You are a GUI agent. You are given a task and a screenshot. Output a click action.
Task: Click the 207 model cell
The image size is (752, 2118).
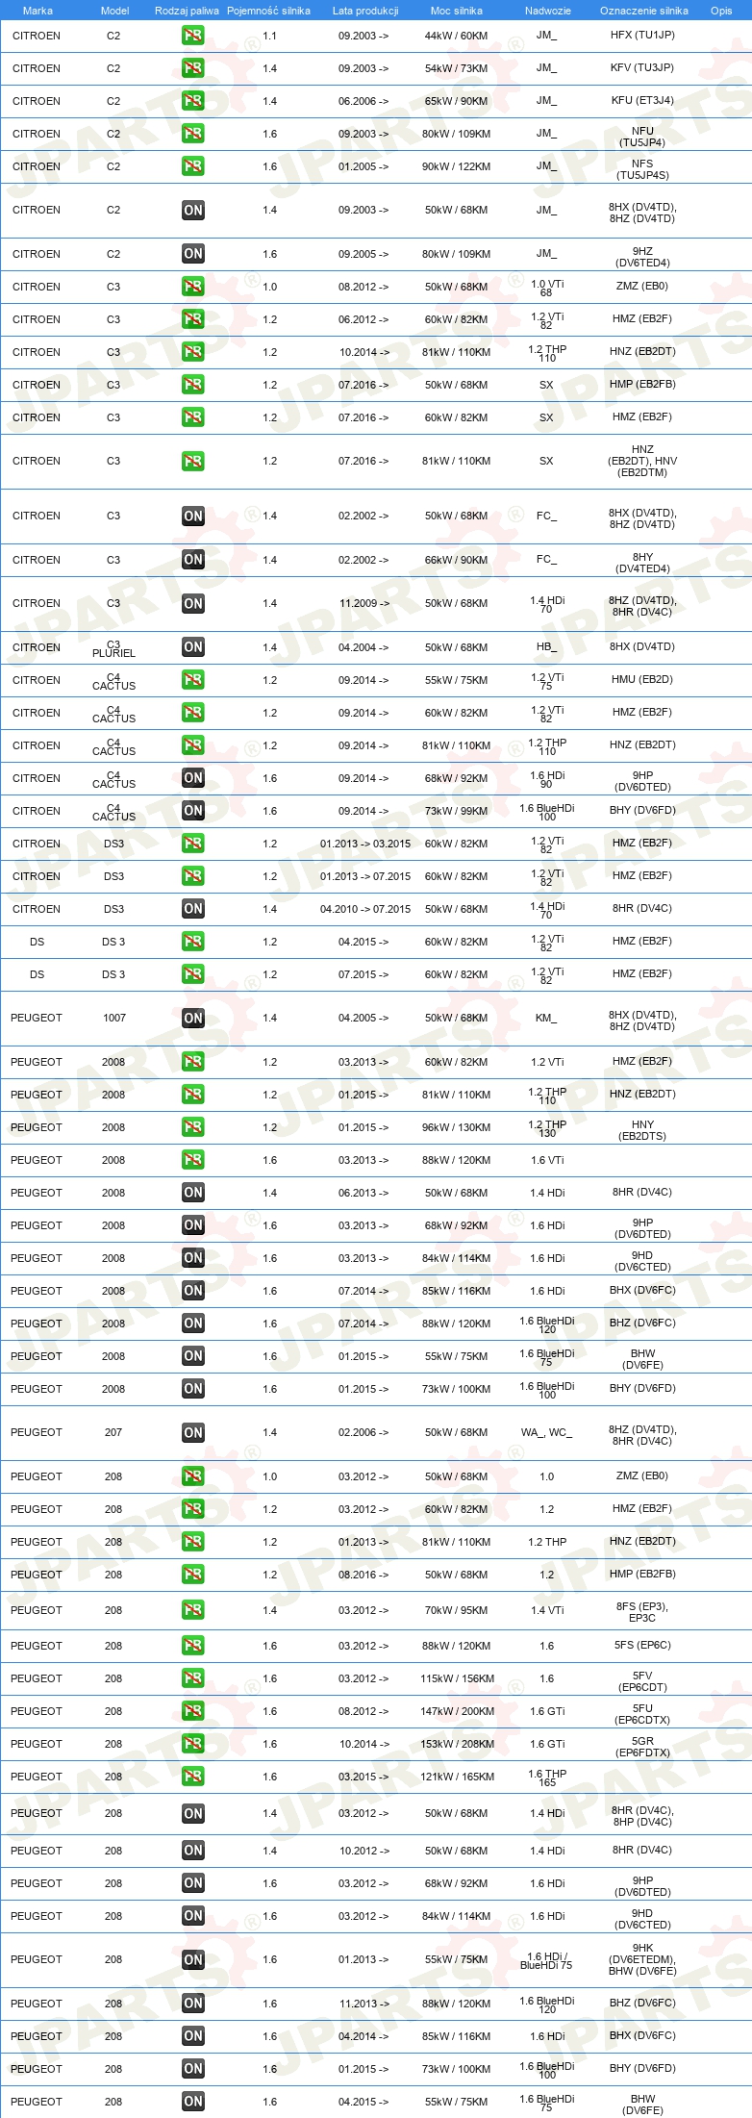pos(113,1432)
